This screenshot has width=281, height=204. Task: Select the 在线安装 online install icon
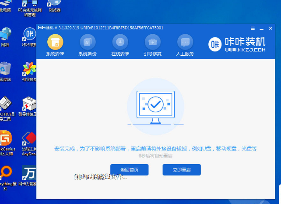point(120,43)
